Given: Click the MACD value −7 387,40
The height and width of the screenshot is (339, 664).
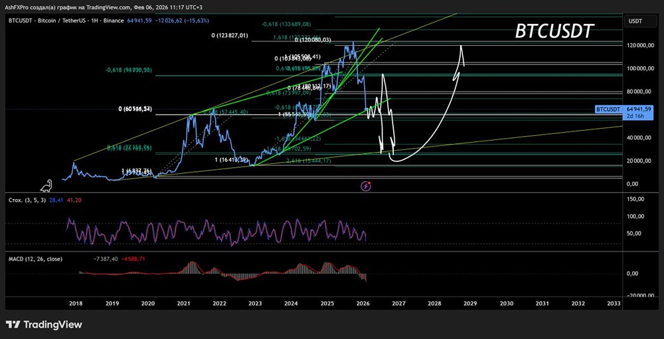Looking at the screenshot, I should pyautogui.click(x=107, y=259).
